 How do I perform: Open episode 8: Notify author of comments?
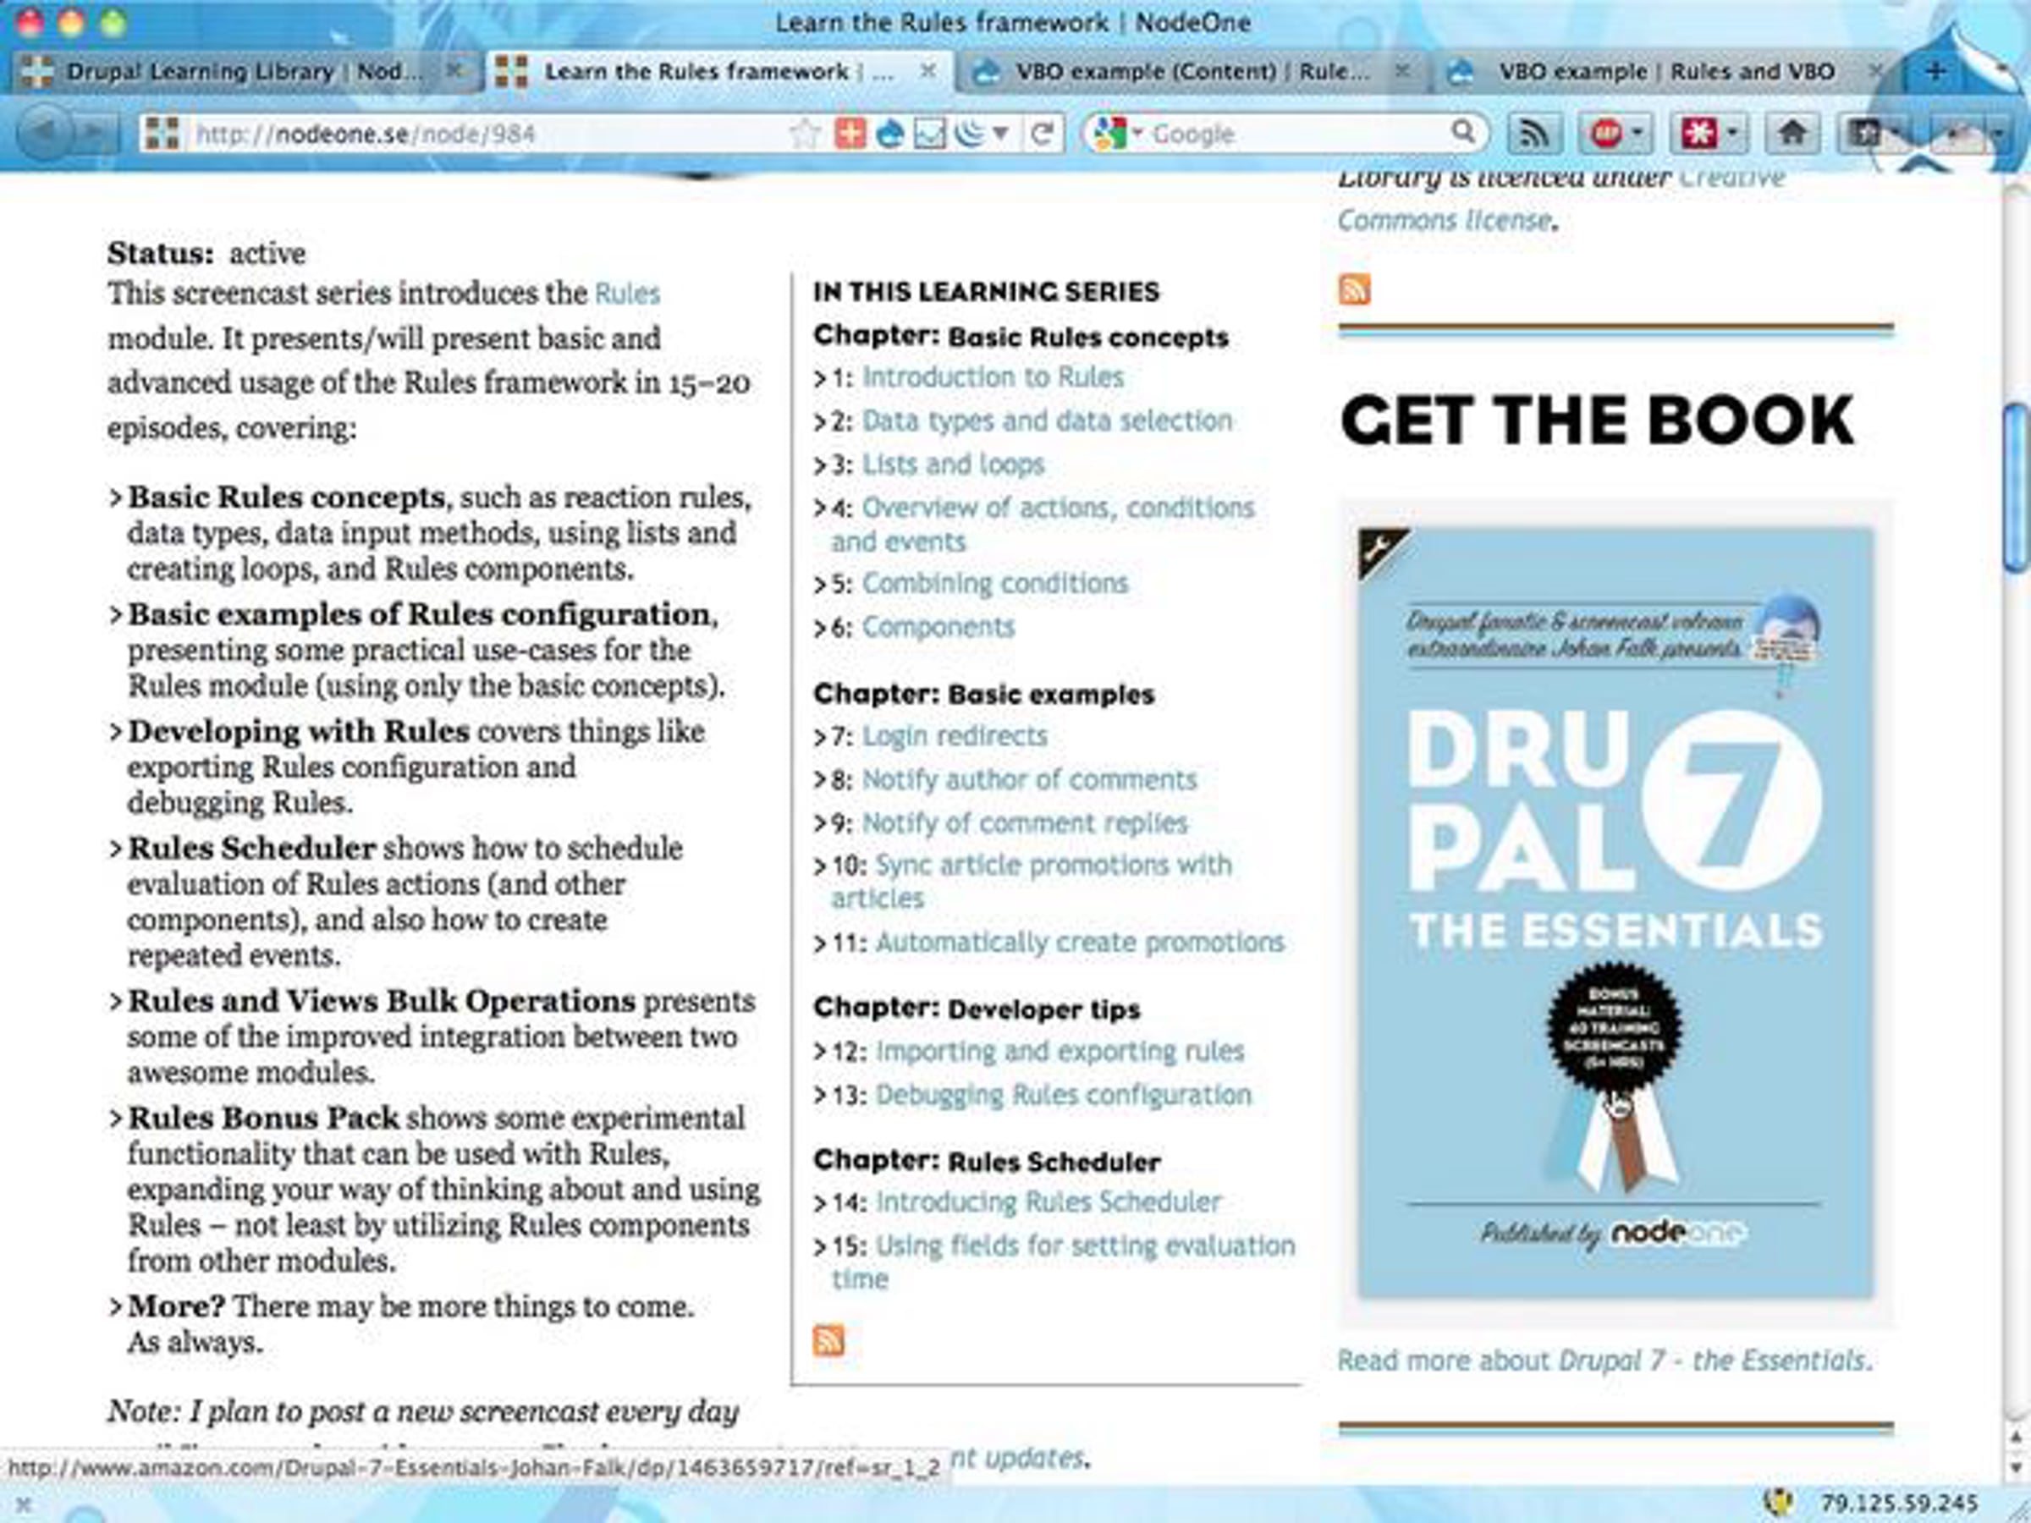tap(1029, 779)
